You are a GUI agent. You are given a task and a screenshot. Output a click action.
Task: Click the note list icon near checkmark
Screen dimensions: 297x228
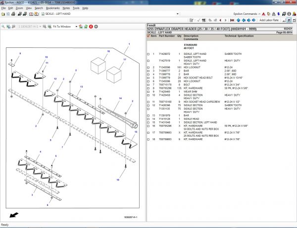tap(191, 20)
